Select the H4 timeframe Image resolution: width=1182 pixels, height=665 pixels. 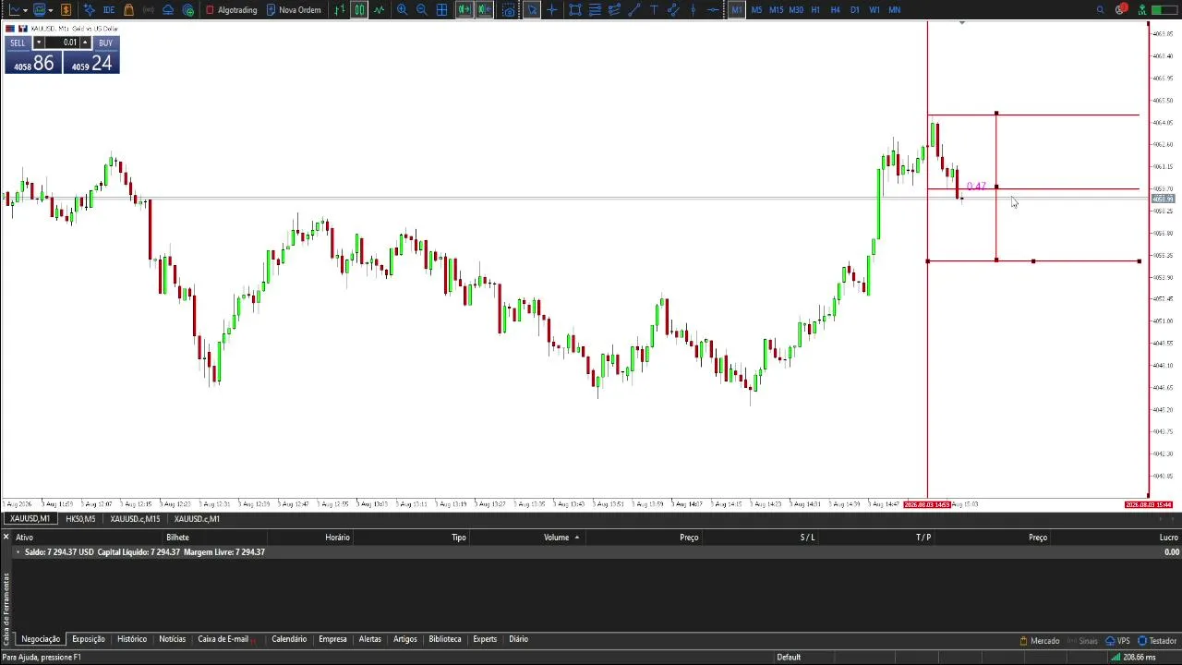[835, 9]
